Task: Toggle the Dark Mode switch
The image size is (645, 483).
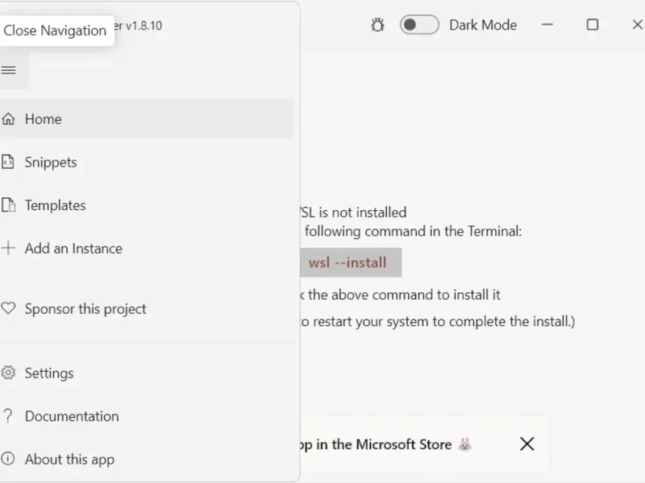Action: (x=419, y=25)
